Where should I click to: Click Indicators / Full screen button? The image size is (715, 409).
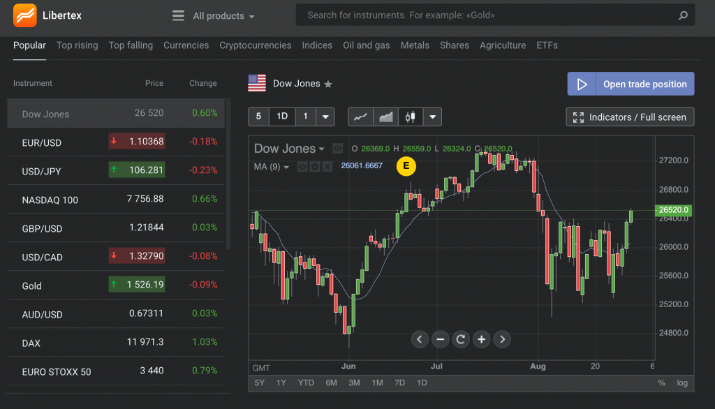tap(630, 117)
